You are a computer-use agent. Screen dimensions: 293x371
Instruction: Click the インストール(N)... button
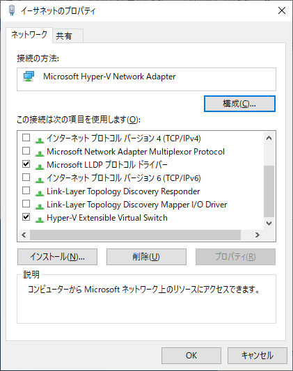57,257
